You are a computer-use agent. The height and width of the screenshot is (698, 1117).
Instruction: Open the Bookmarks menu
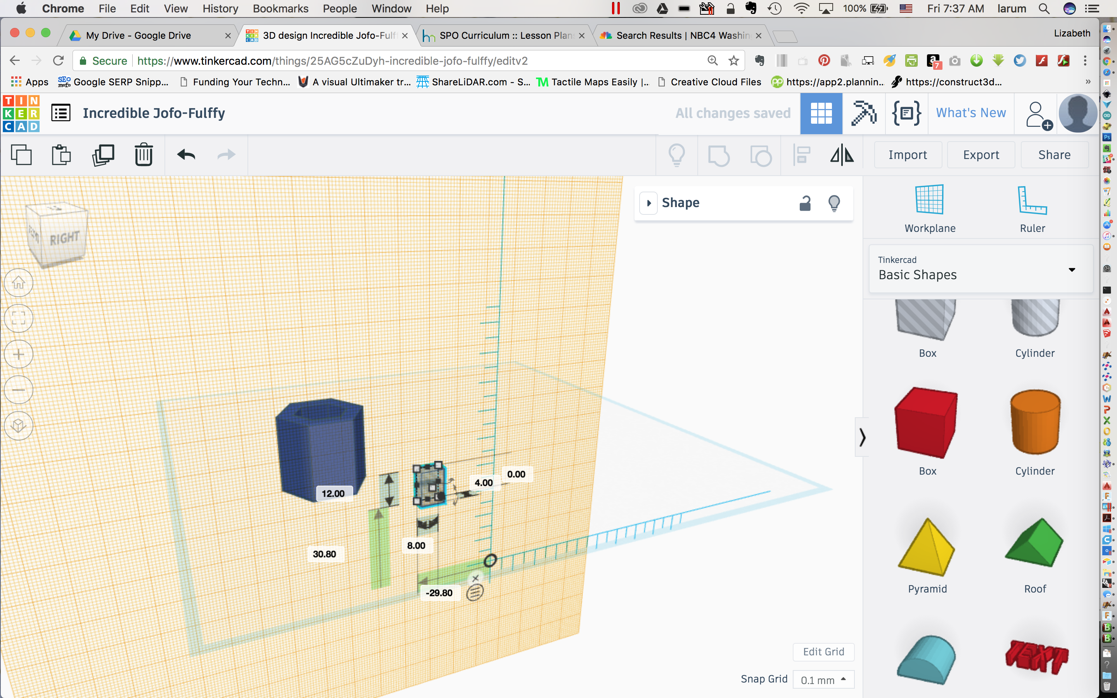pyautogui.click(x=281, y=8)
